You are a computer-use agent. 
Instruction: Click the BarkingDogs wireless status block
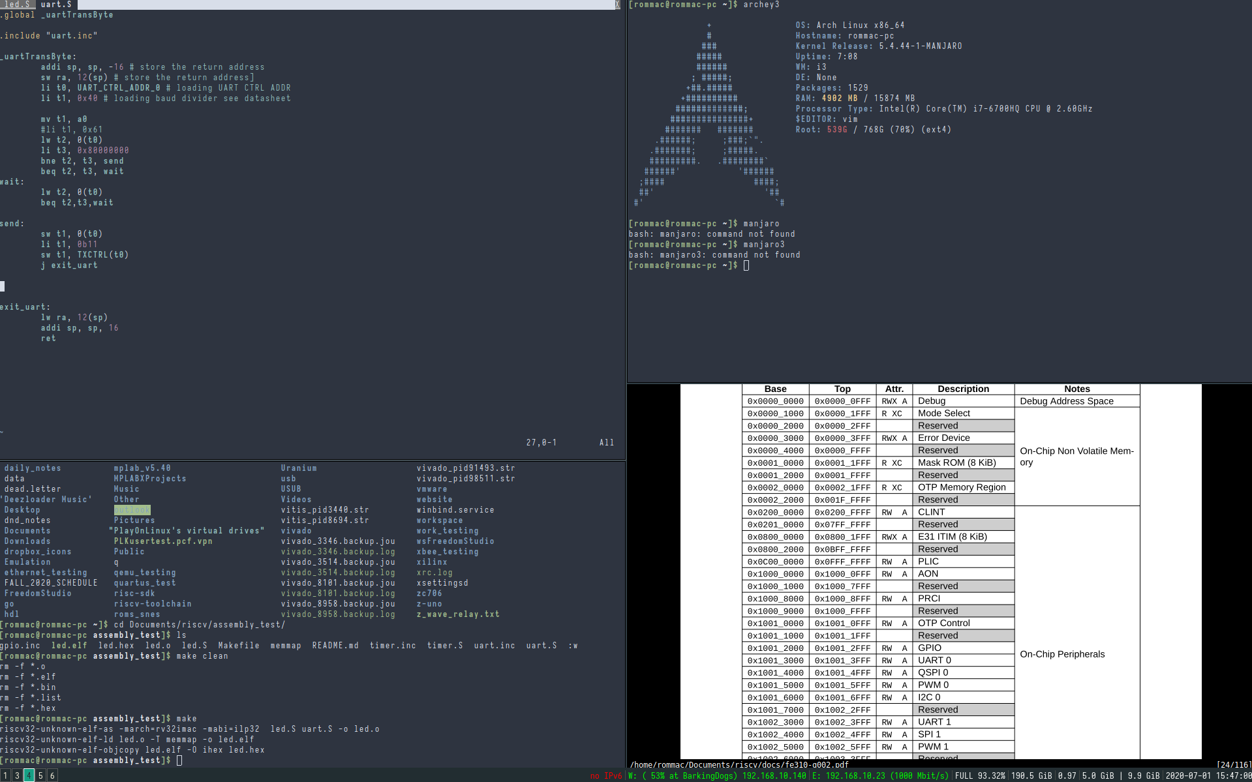[717, 775]
